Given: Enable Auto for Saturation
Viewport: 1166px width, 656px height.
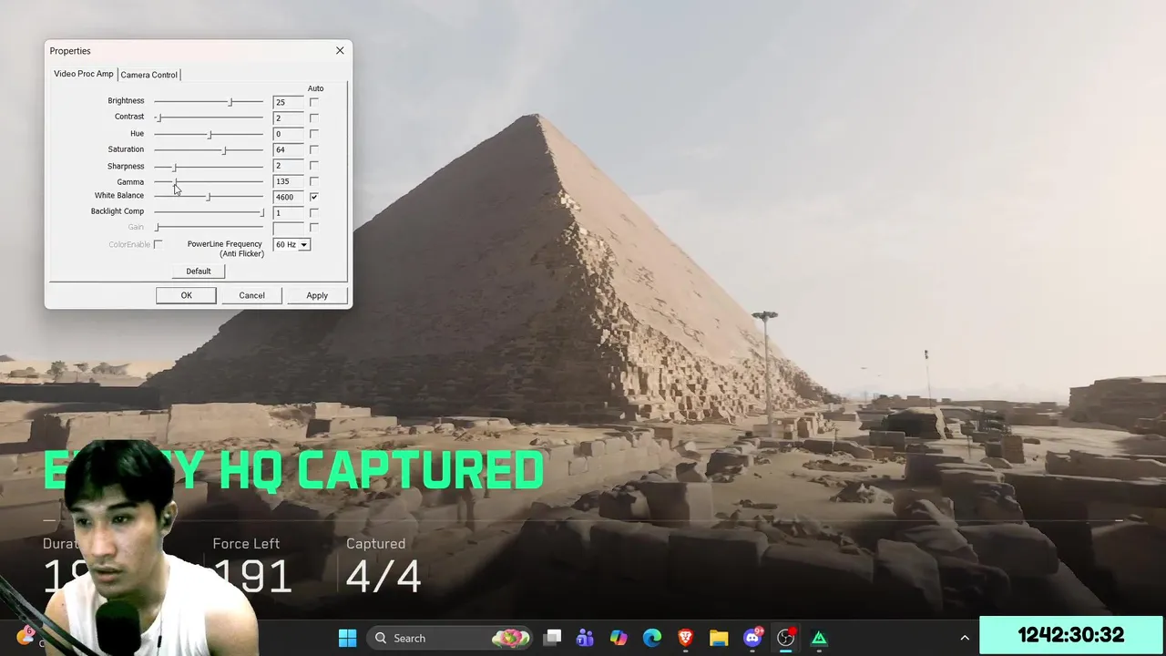Looking at the screenshot, I should 313,149.
